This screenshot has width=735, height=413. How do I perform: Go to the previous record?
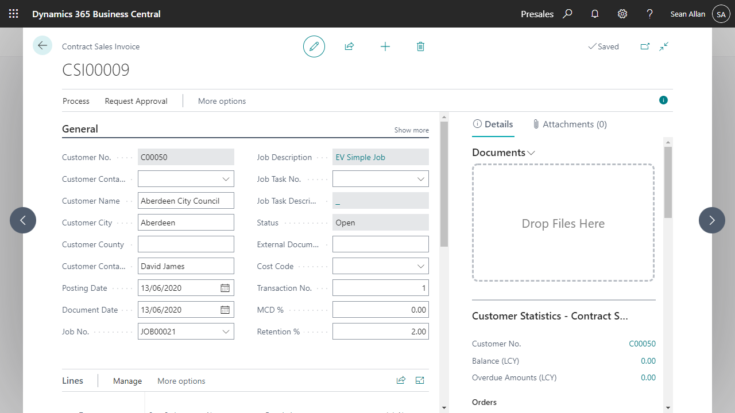tap(23, 220)
